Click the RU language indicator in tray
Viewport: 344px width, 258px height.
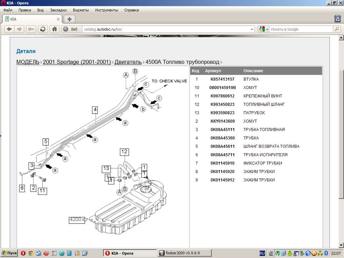(x=262, y=253)
